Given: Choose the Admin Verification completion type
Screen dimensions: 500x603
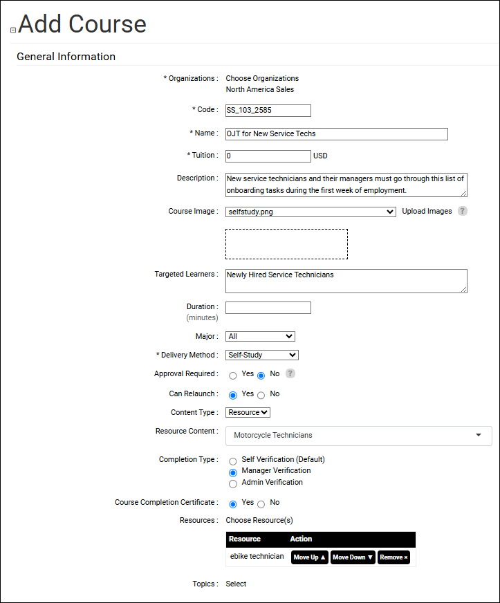Looking at the screenshot, I should point(233,484).
